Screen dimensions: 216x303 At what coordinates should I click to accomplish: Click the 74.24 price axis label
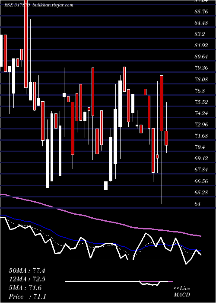201,113
